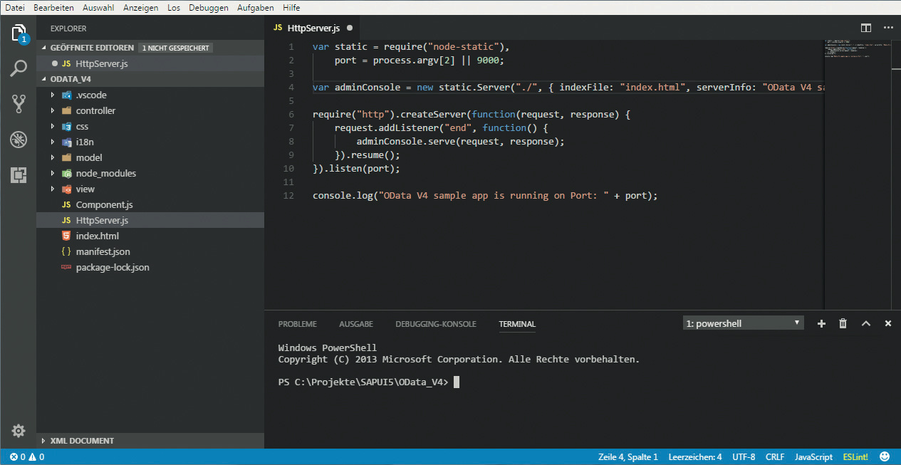Open the powershell terminal selector dropdown
Image resolution: width=901 pixels, height=465 pixels.
tap(743, 323)
